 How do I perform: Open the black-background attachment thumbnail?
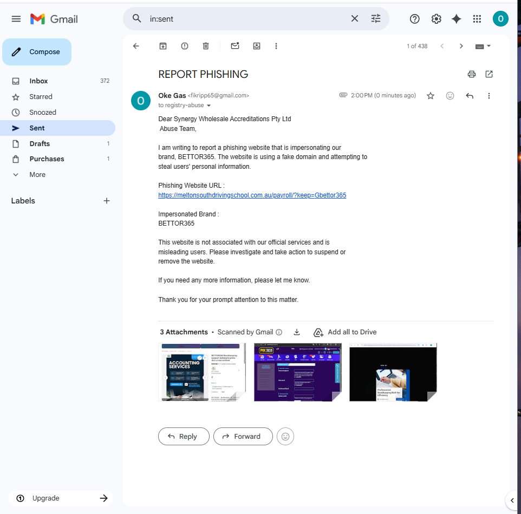pyautogui.click(x=393, y=372)
